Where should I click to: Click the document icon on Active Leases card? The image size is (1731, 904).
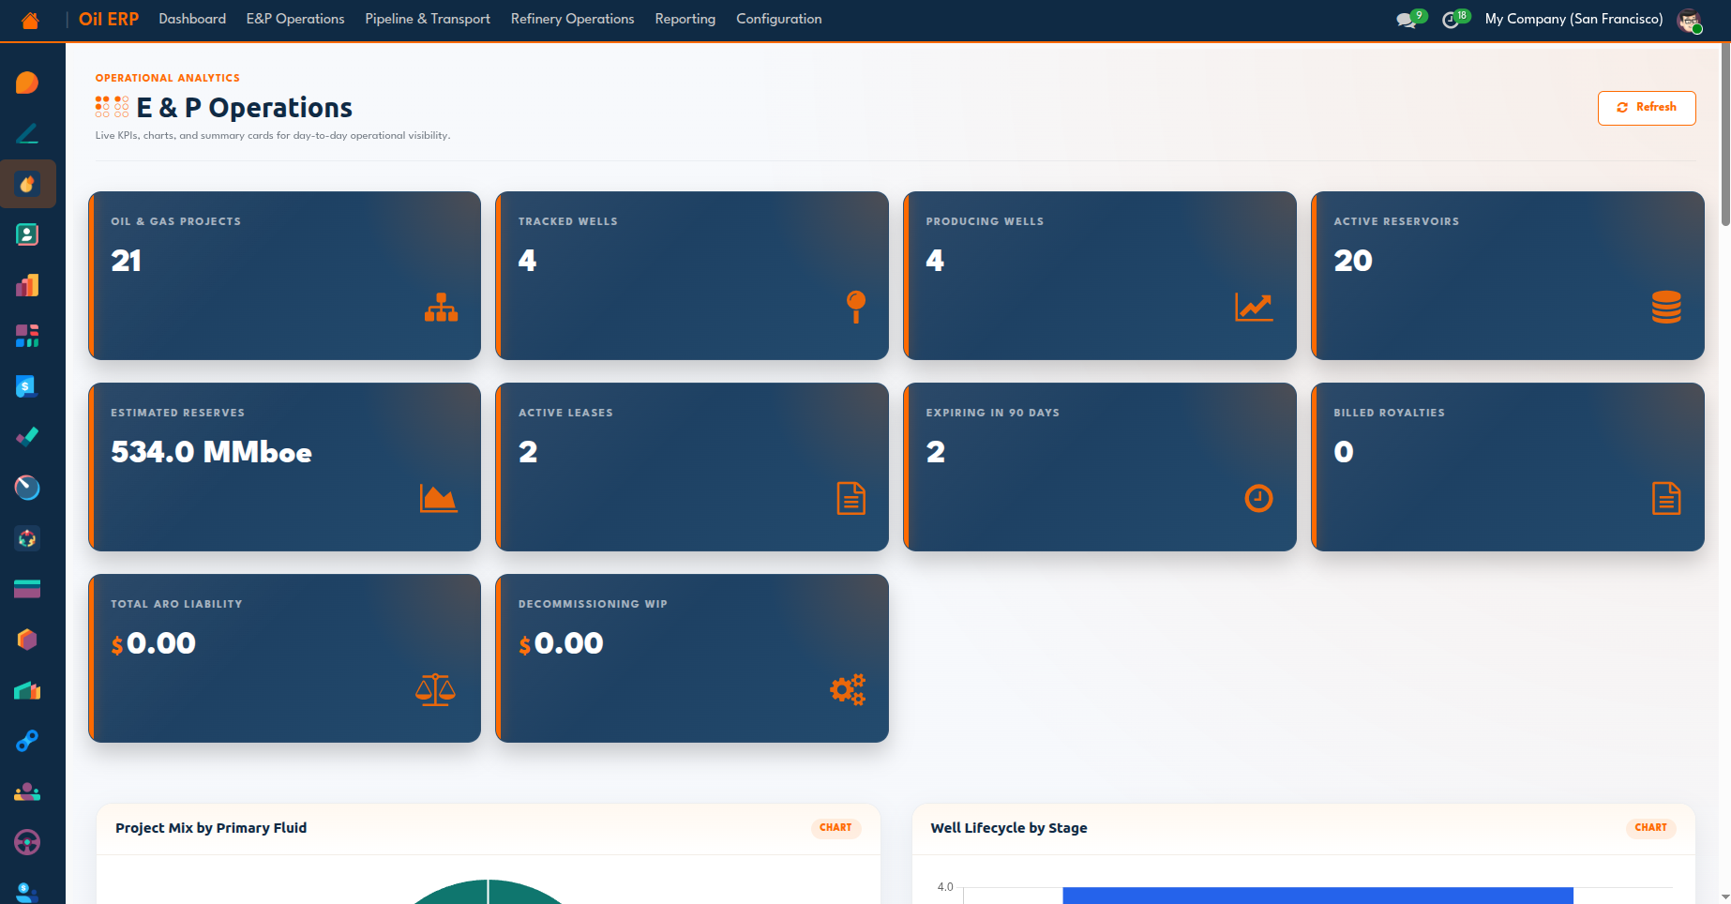tap(850, 498)
